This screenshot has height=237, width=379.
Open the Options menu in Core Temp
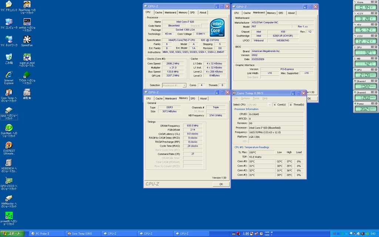coord(245,98)
